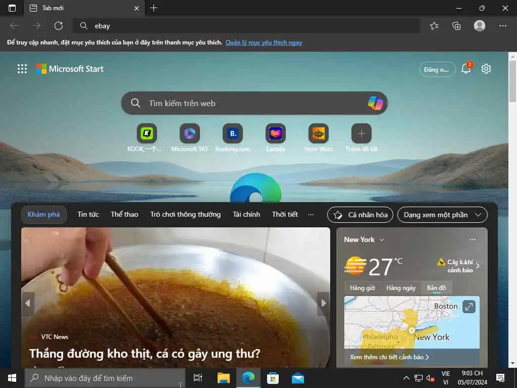
Task: Open a new tab with plus button
Action: pos(153,8)
